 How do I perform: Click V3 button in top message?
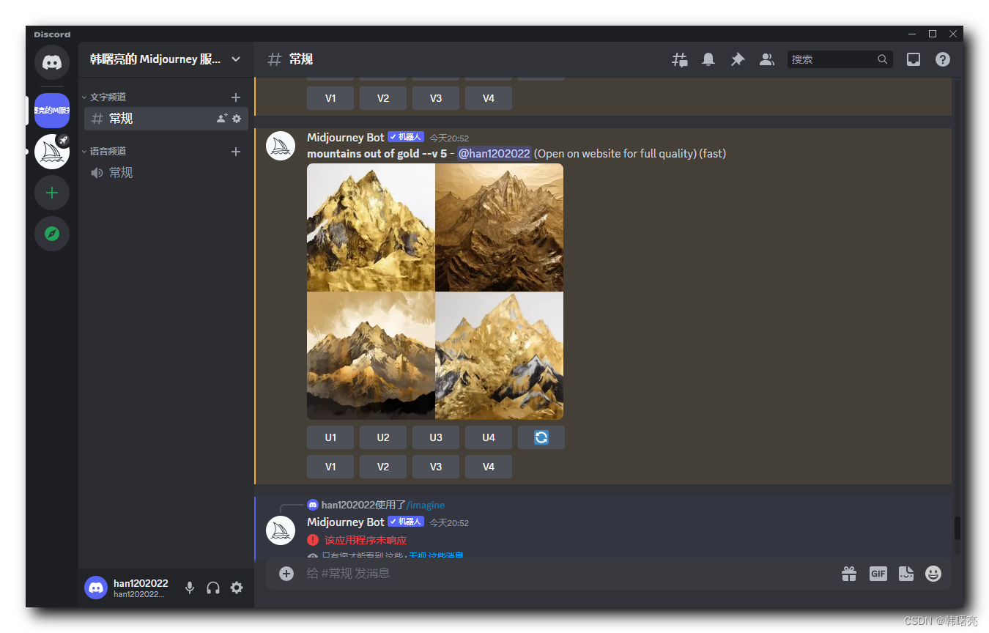click(x=436, y=98)
